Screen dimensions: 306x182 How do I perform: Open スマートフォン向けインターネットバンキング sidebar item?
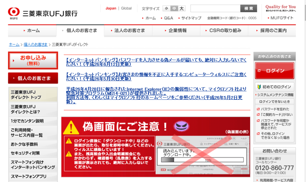(x=33, y=165)
